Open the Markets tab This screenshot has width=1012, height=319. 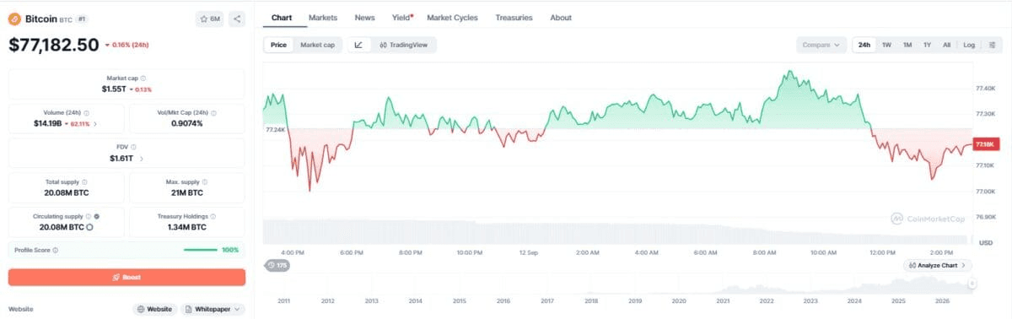tap(323, 18)
